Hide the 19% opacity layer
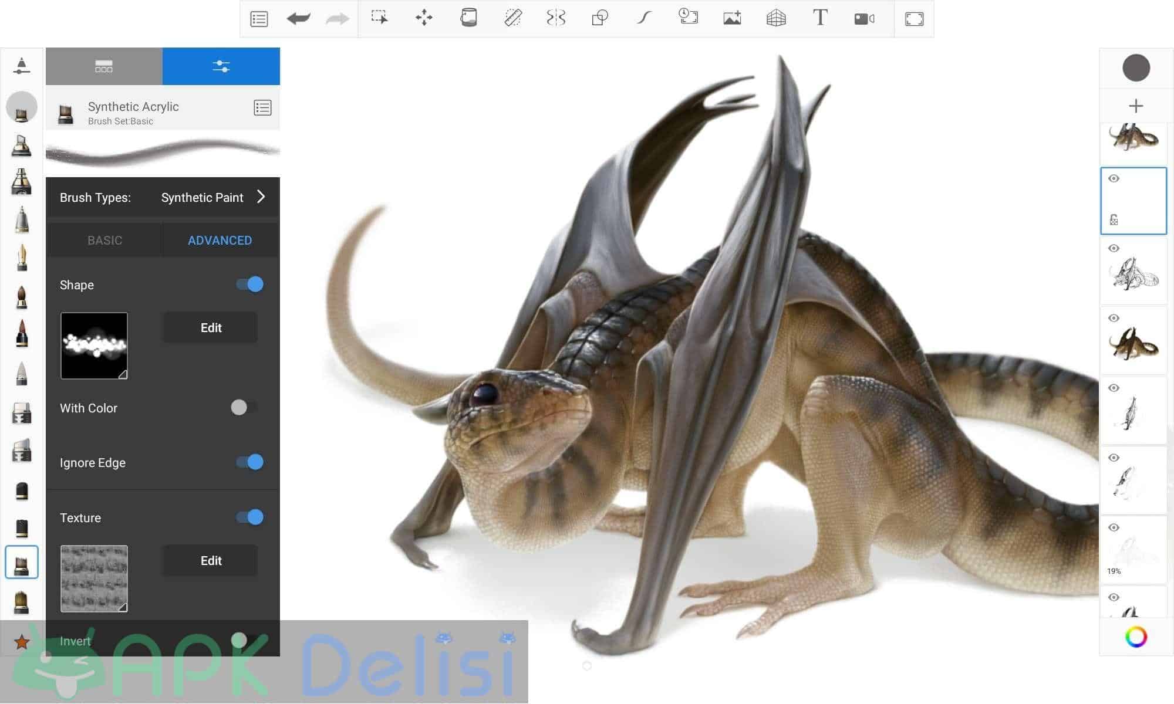The height and width of the screenshot is (704, 1174). point(1114,527)
